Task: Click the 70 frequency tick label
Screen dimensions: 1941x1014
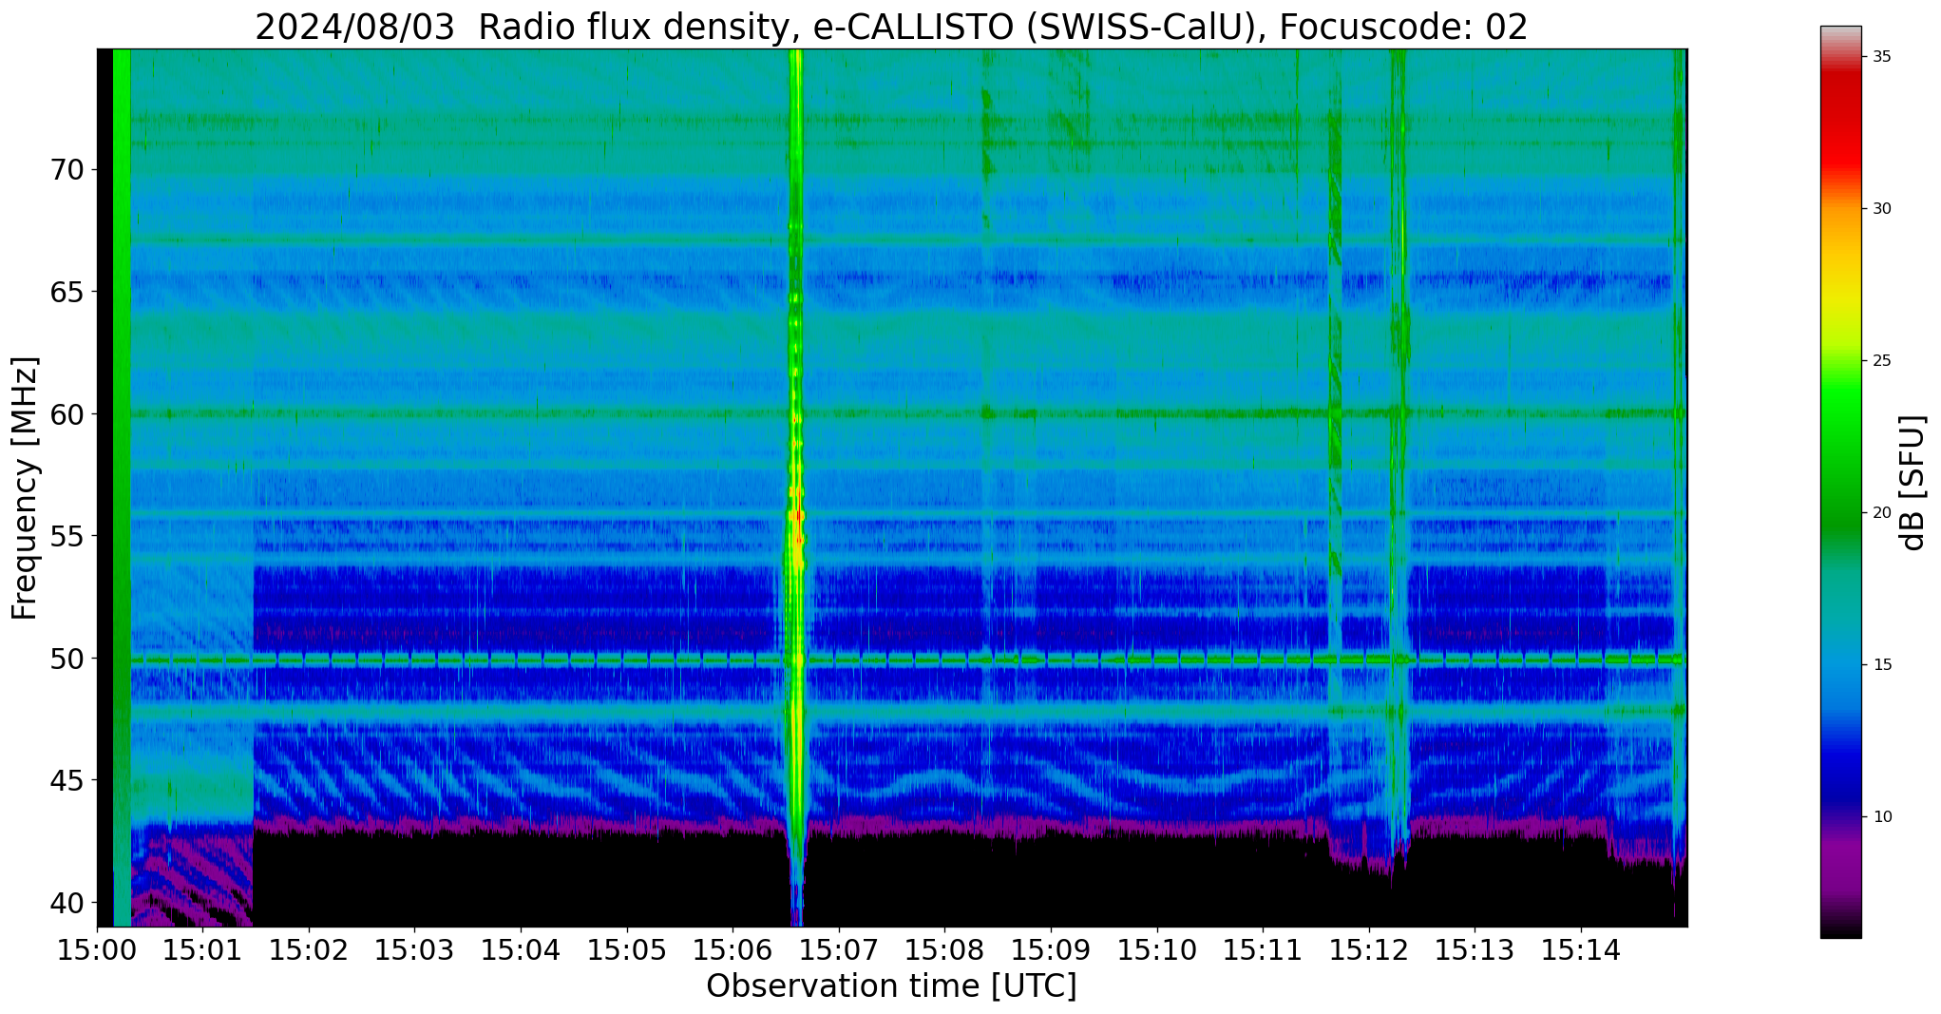Action: 67,170
